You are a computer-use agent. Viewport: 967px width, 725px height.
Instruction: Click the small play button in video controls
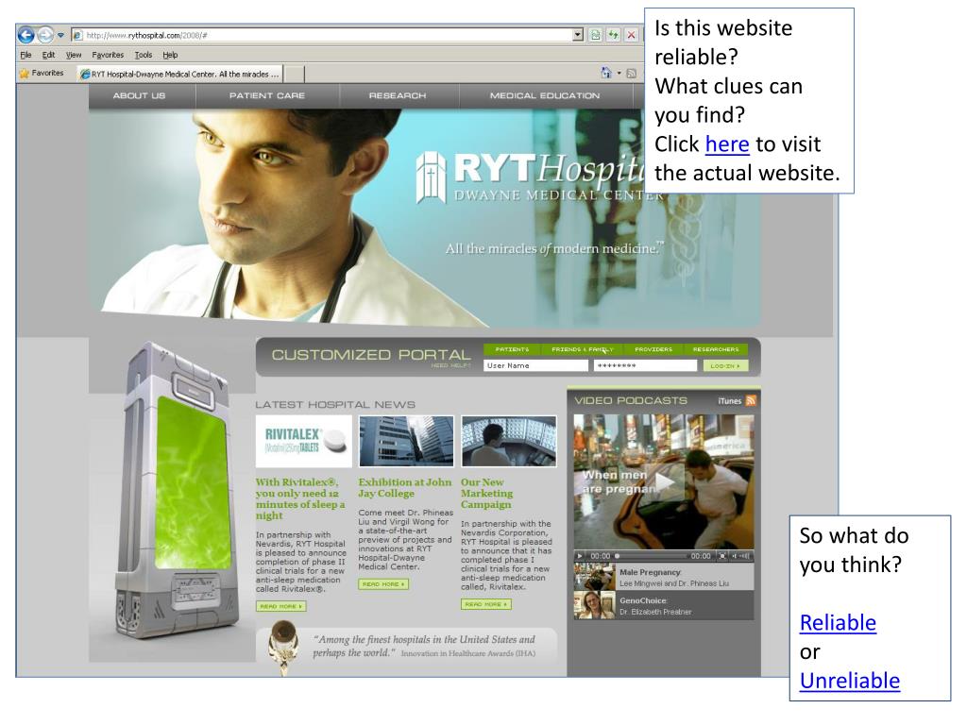coord(580,556)
